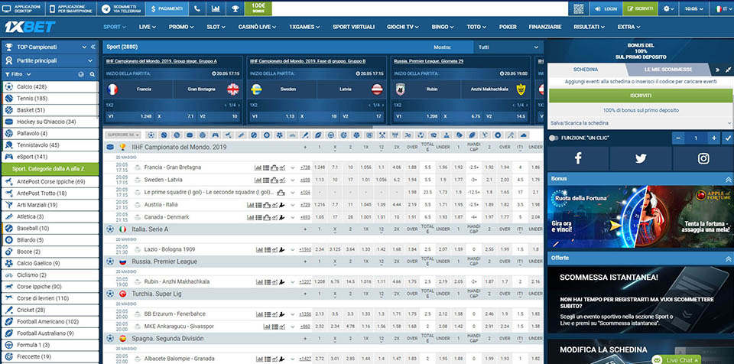
Task: Open statistics icon for Francia - Gran Bretagna
Action: point(258,167)
